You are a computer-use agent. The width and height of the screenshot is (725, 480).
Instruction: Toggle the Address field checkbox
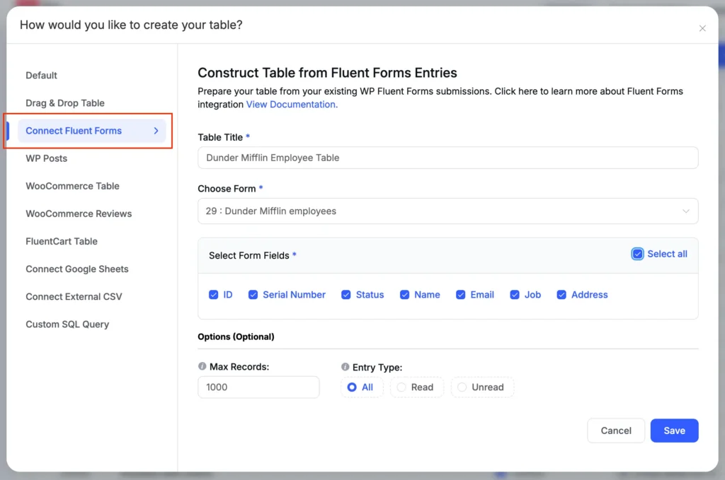click(561, 295)
